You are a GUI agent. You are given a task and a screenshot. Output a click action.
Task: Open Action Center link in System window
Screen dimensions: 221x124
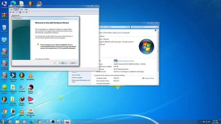[76, 75]
